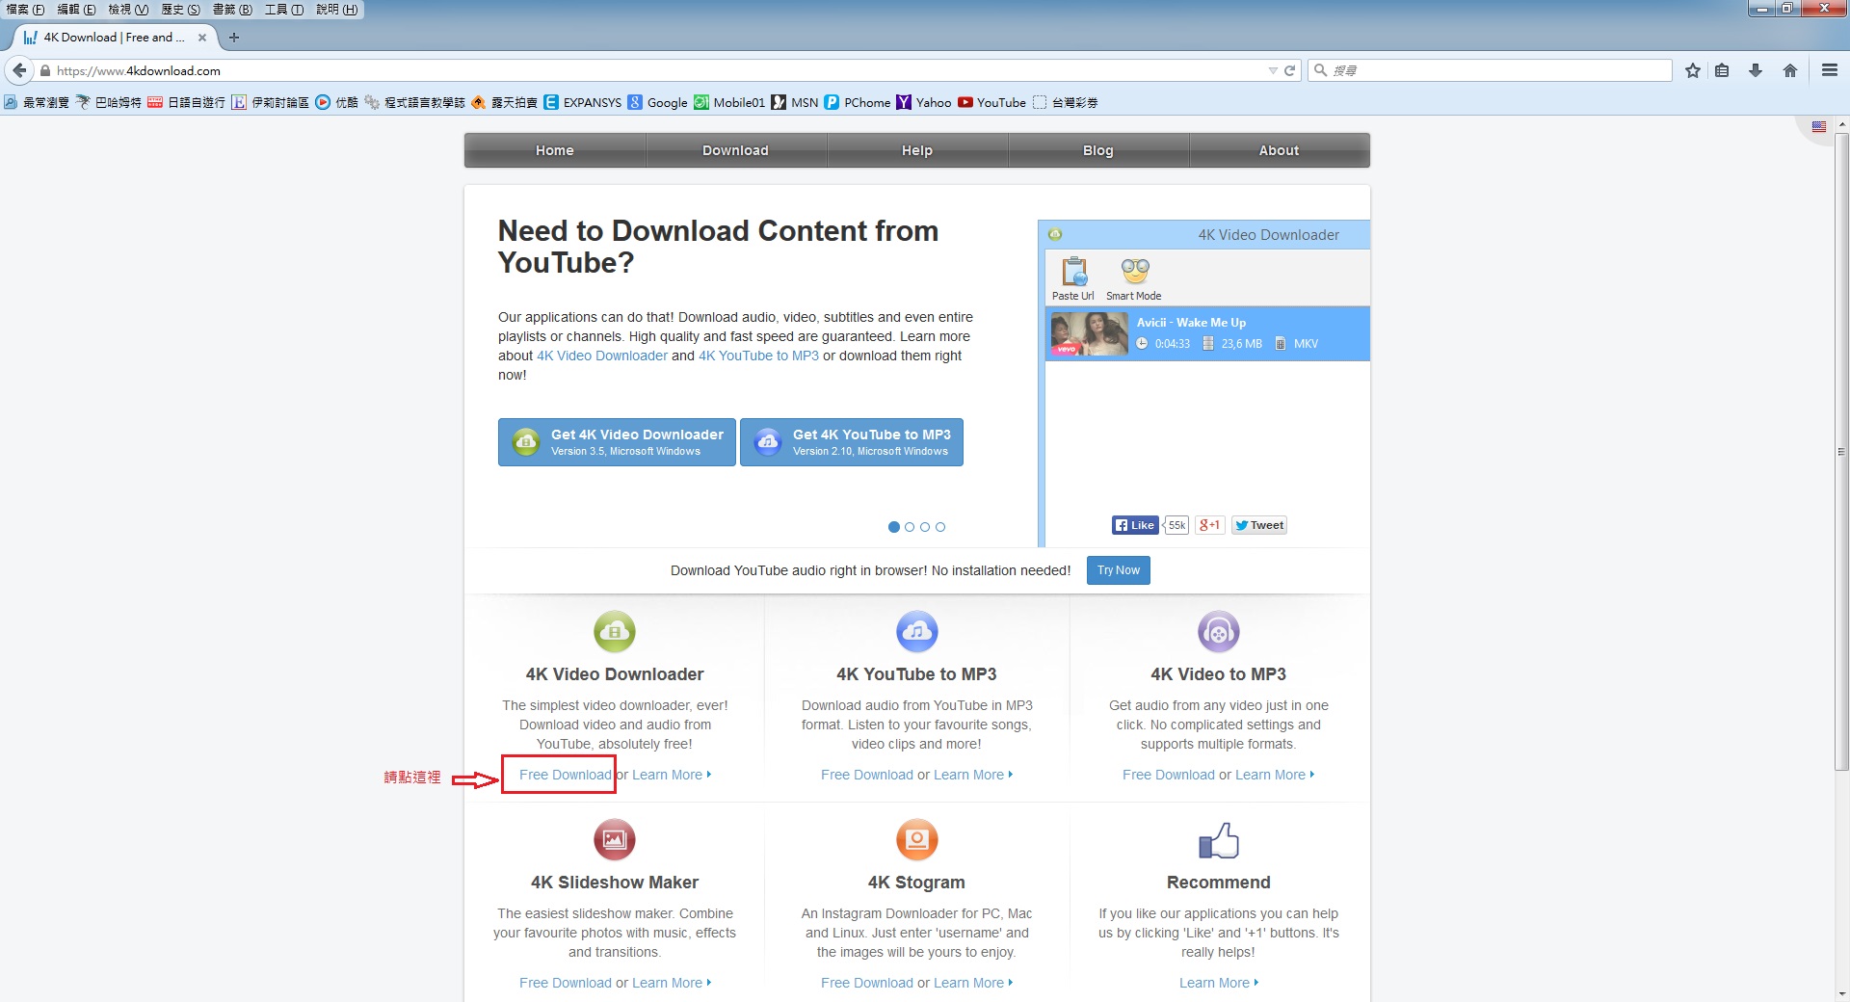
Task: Open a new tab with plus button
Action: coord(233,38)
